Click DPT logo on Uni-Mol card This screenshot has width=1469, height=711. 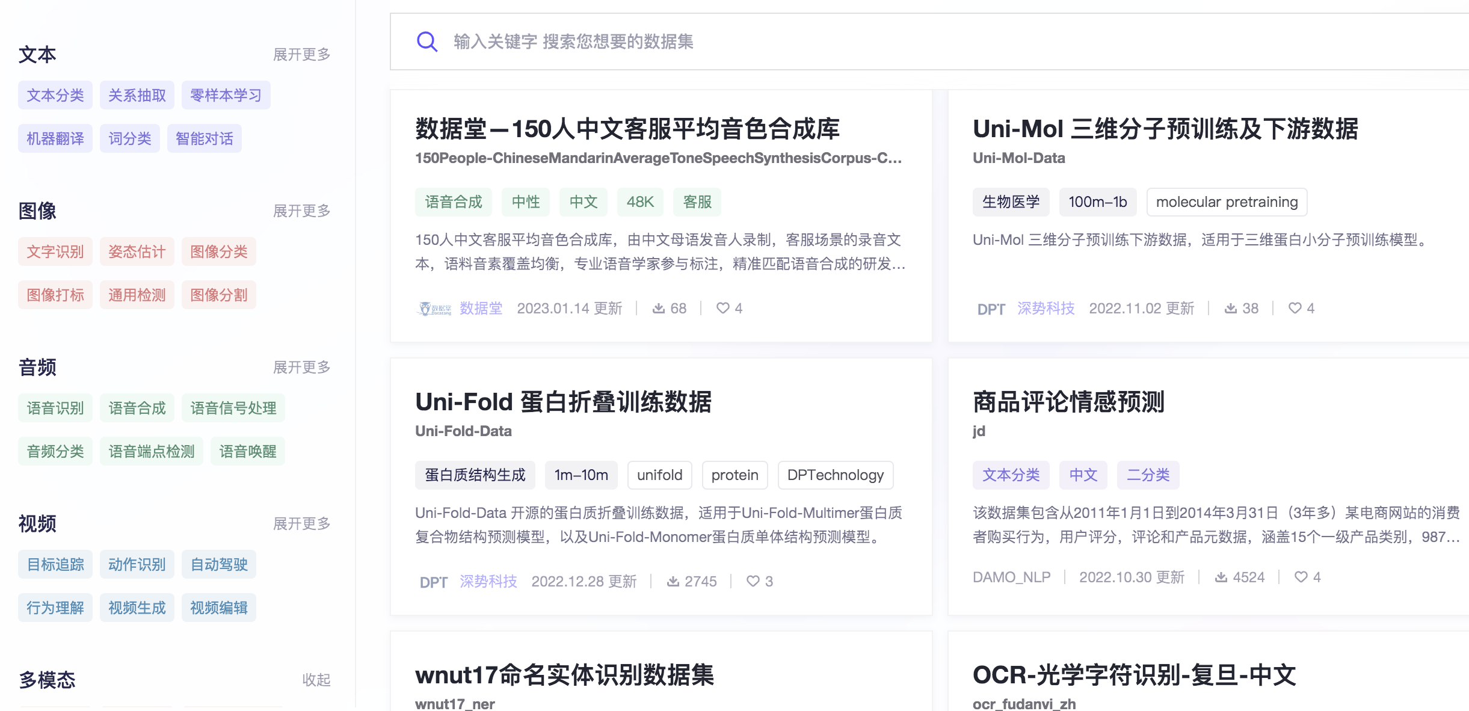pos(991,309)
